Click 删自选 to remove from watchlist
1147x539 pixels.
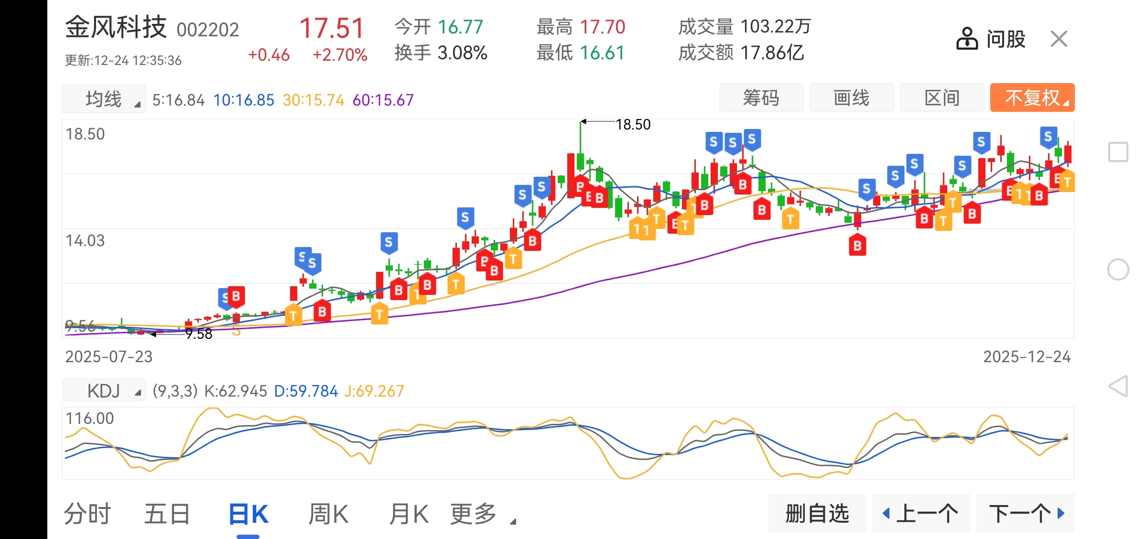click(x=817, y=513)
